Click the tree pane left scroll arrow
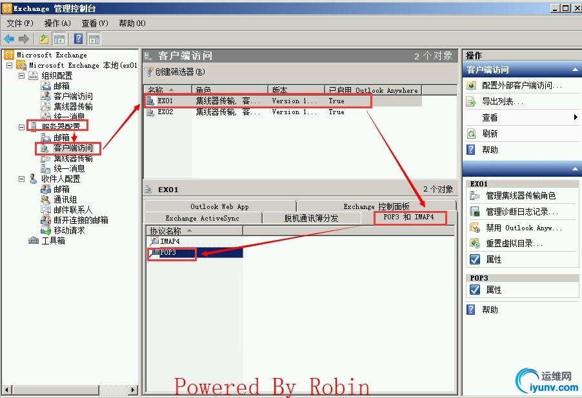 click(6, 390)
